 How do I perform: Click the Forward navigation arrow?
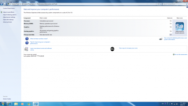tap(5, 4)
